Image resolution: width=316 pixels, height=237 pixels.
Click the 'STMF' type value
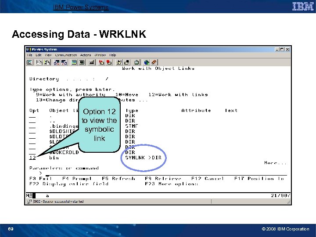132,126
